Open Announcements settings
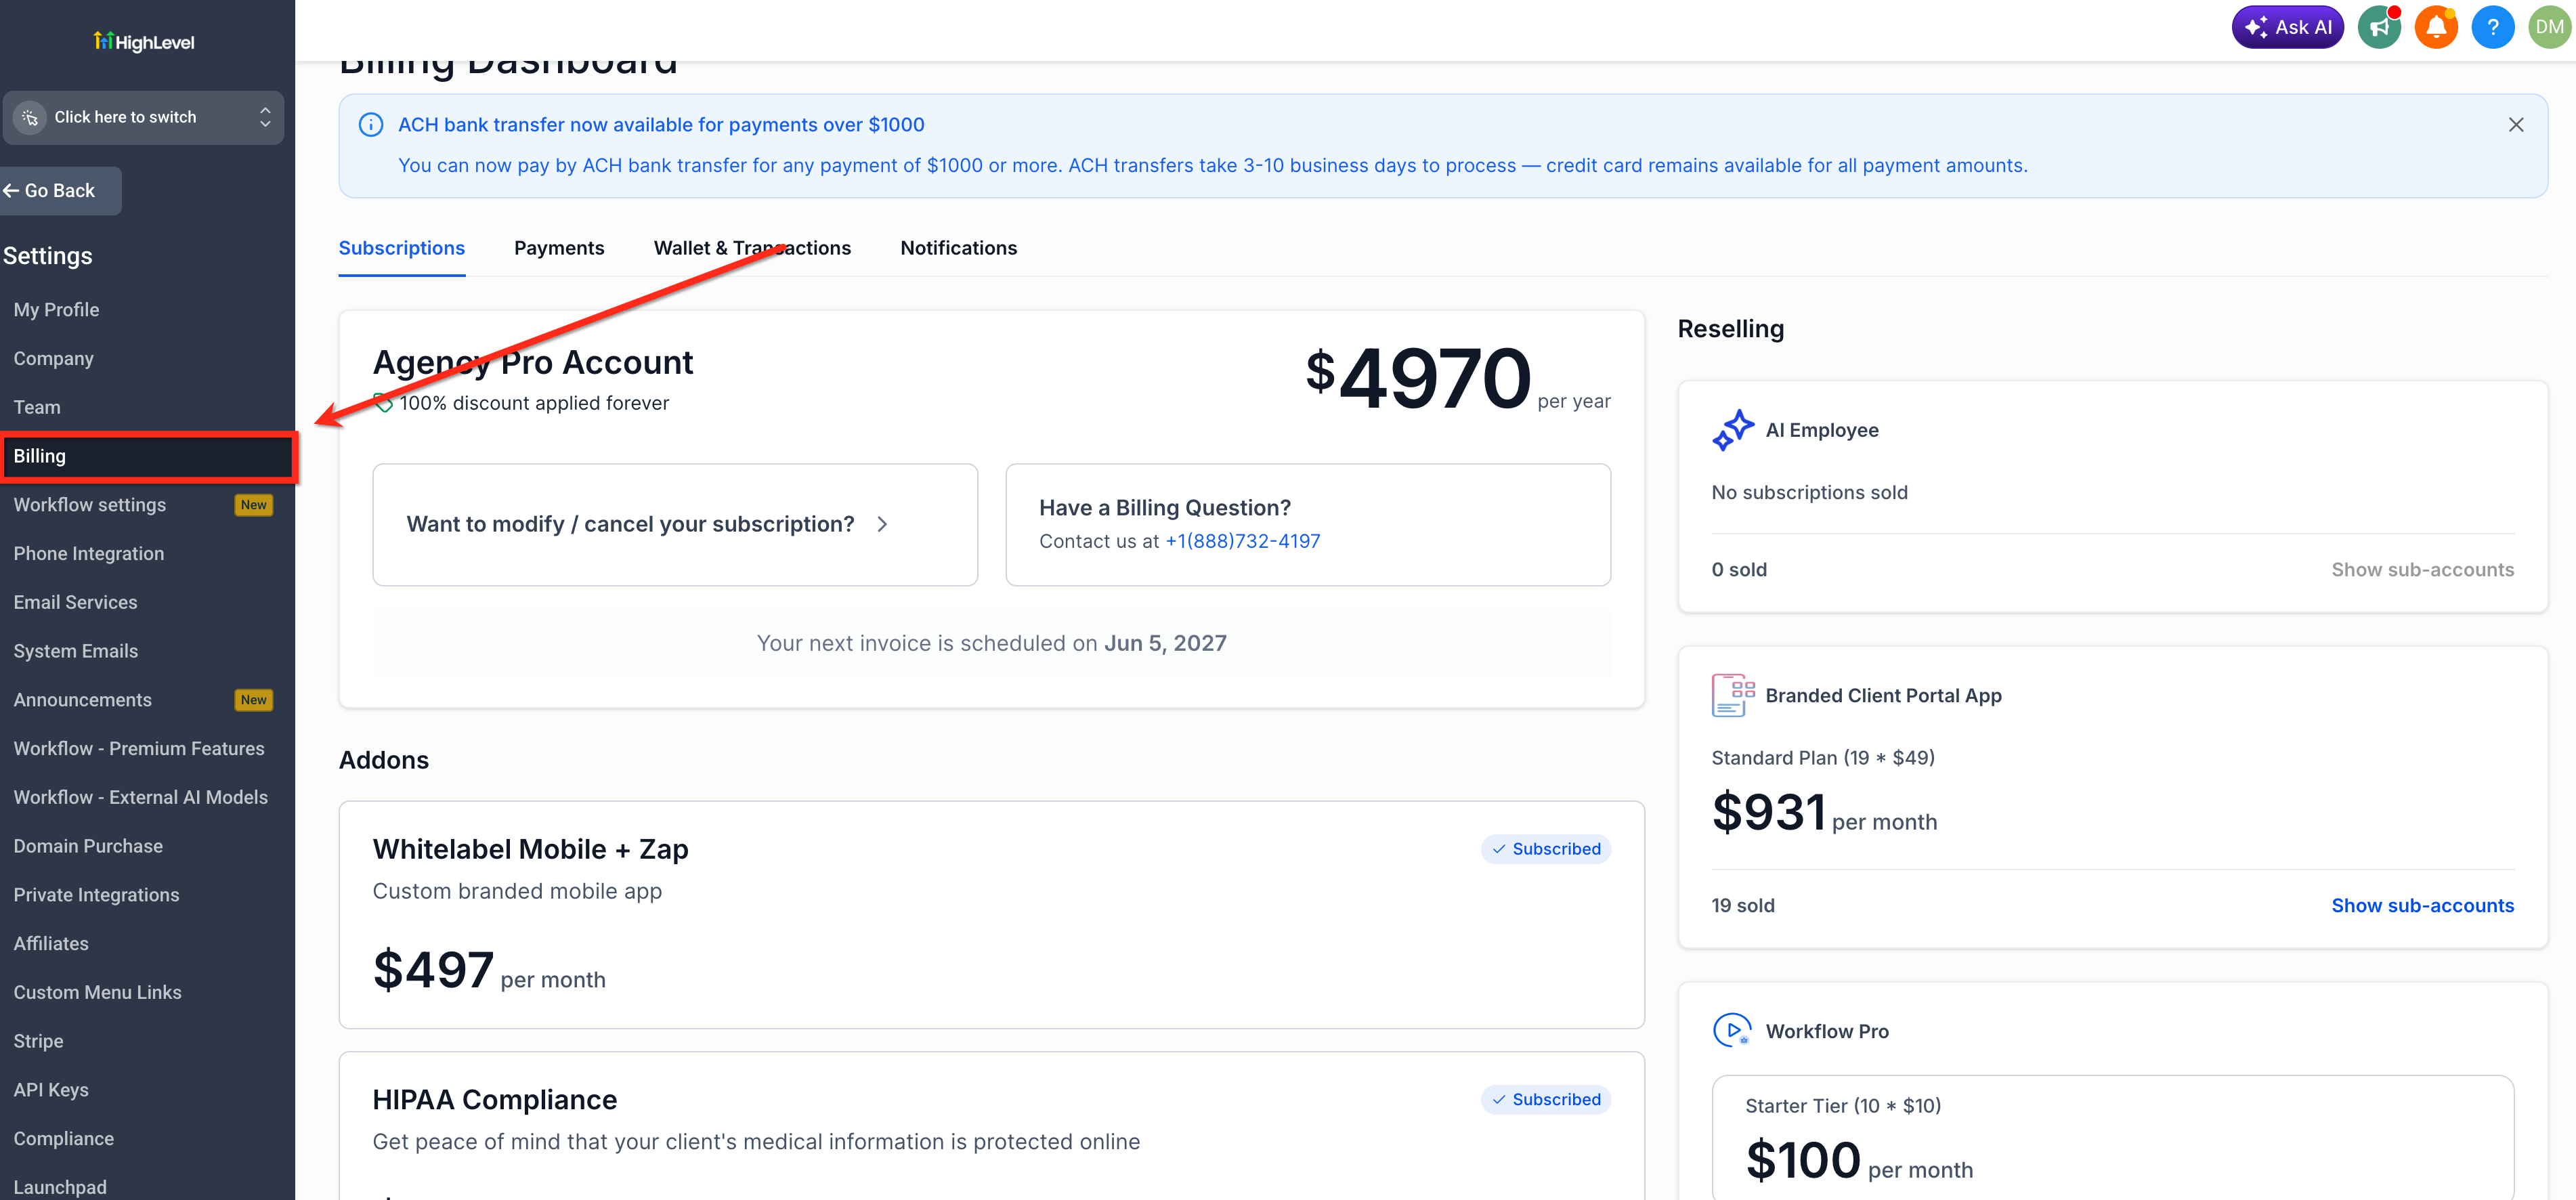 (x=83, y=700)
